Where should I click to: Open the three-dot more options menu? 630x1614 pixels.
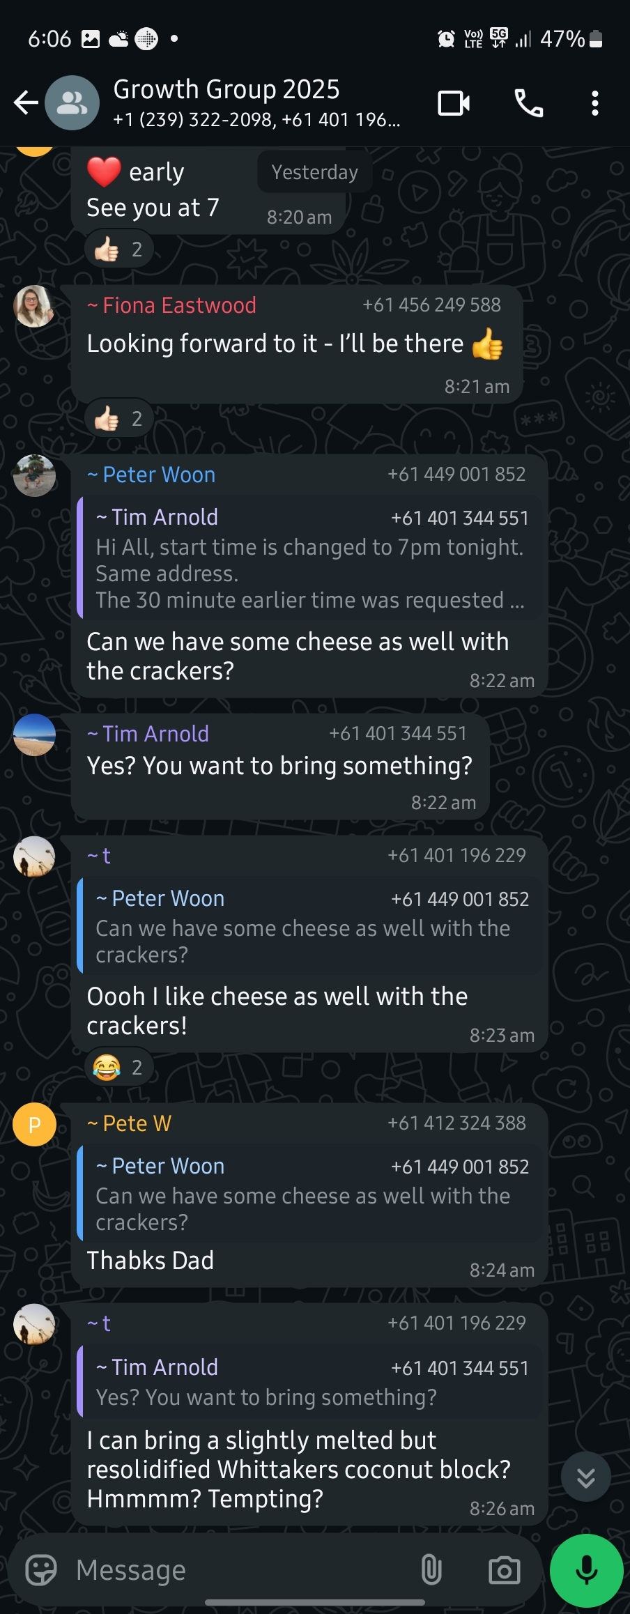point(594,103)
